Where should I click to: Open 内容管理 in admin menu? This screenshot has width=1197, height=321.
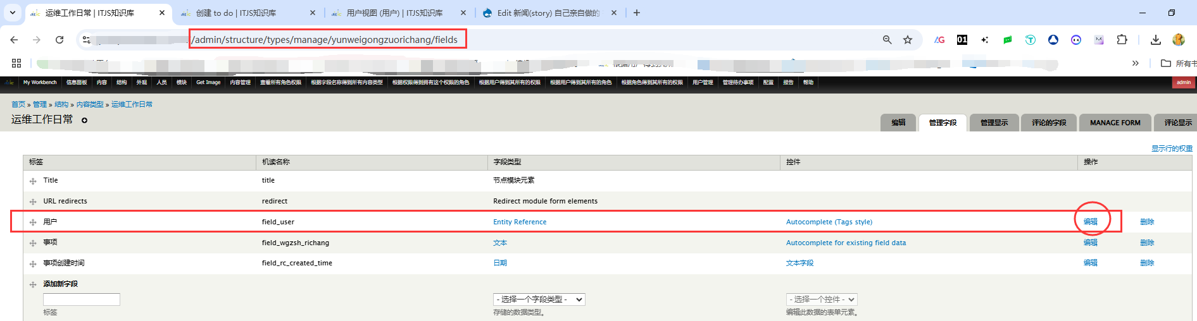coord(240,82)
